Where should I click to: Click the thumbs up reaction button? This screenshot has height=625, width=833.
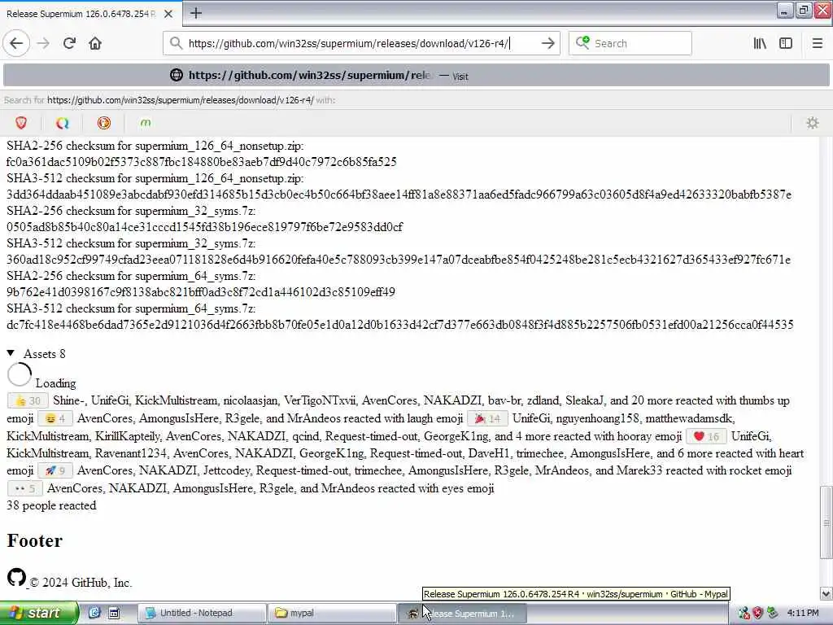point(28,400)
